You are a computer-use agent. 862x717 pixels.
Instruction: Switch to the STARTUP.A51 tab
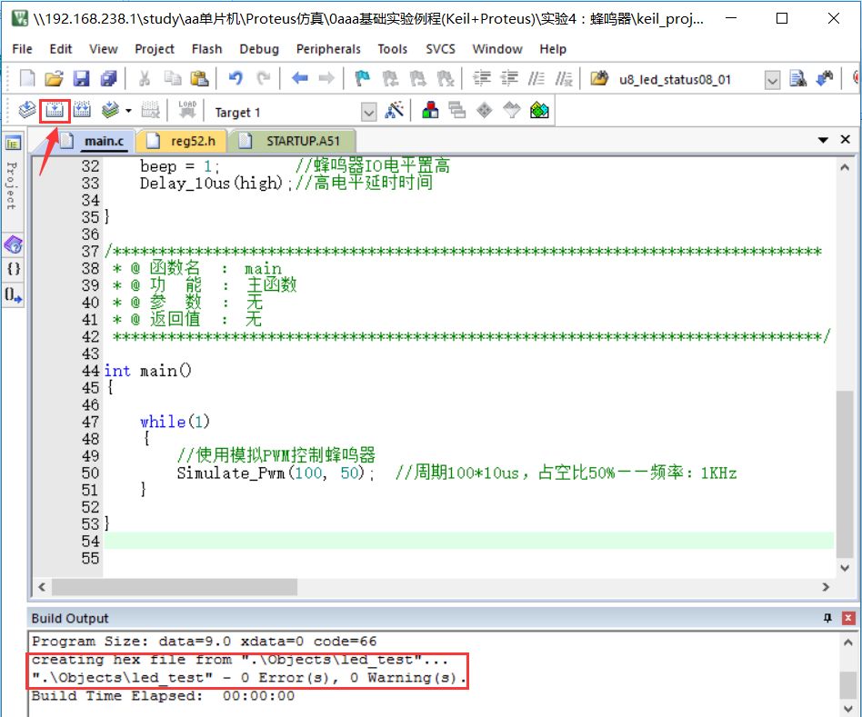pyautogui.click(x=293, y=141)
